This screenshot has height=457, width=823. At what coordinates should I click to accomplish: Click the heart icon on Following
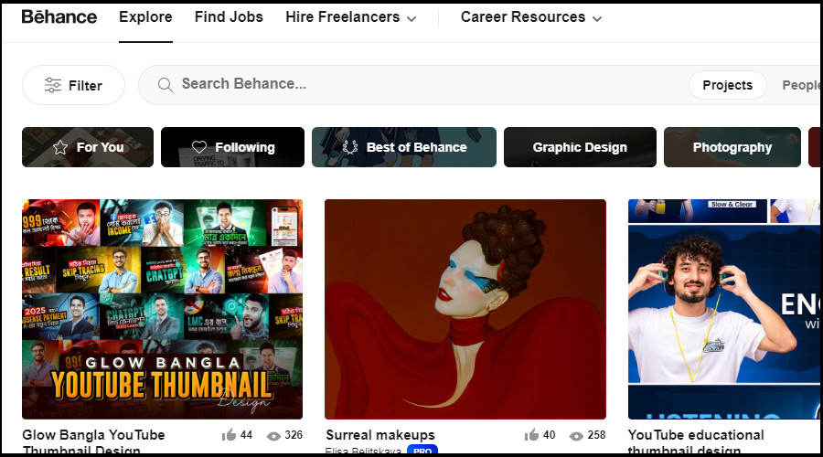(199, 147)
